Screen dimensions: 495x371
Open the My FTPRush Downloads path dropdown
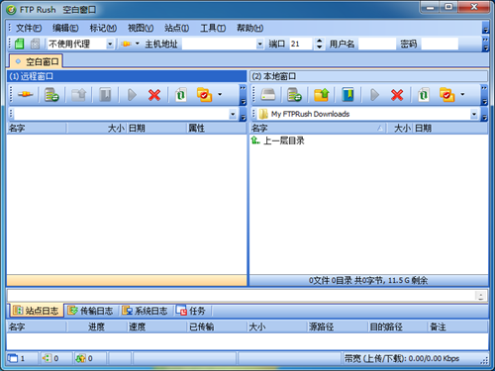click(x=474, y=114)
